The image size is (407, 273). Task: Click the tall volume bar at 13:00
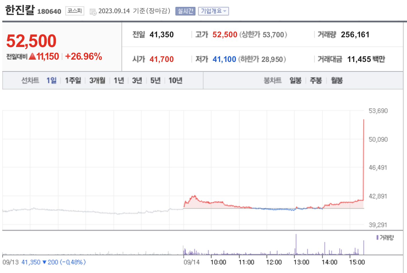pyautogui.click(x=296, y=244)
